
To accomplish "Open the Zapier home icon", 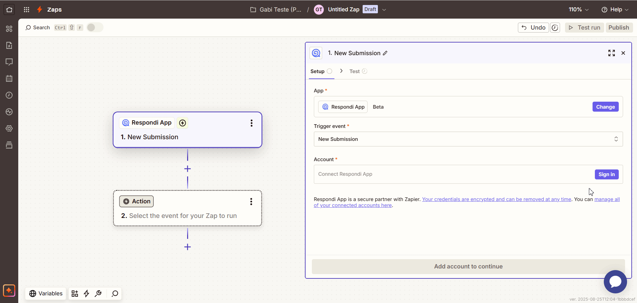I will click(x=9, y=10).
